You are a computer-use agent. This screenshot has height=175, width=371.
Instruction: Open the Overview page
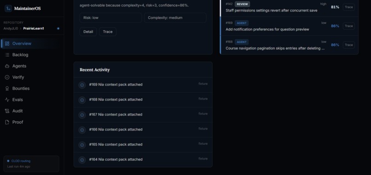(x=31, y=44)
